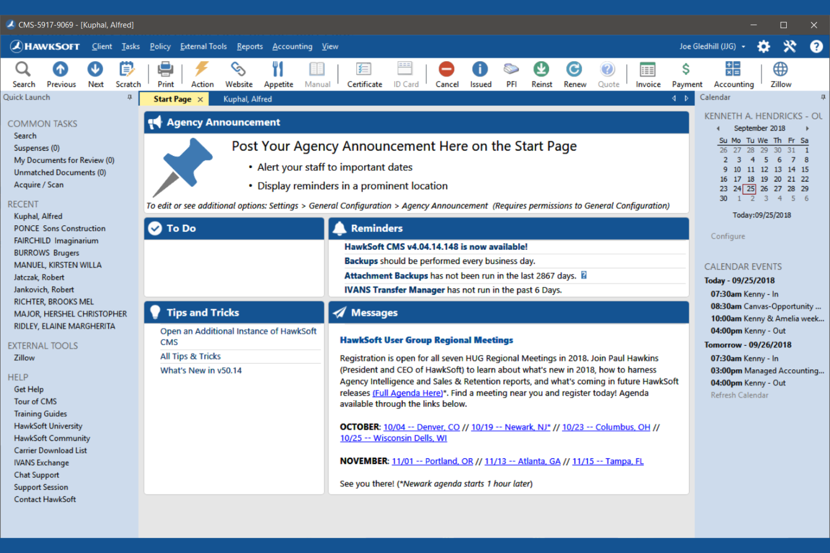Pin the Calendar panel
The width and height of the screenshot is (830, 553).
pos(823,97)
